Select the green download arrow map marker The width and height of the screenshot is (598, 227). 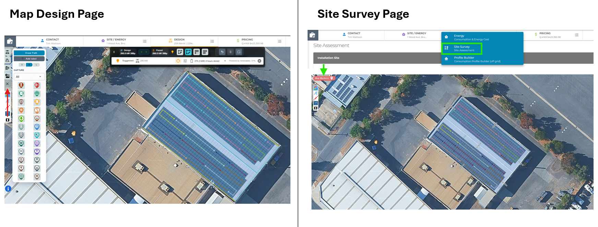click(21, 119)
